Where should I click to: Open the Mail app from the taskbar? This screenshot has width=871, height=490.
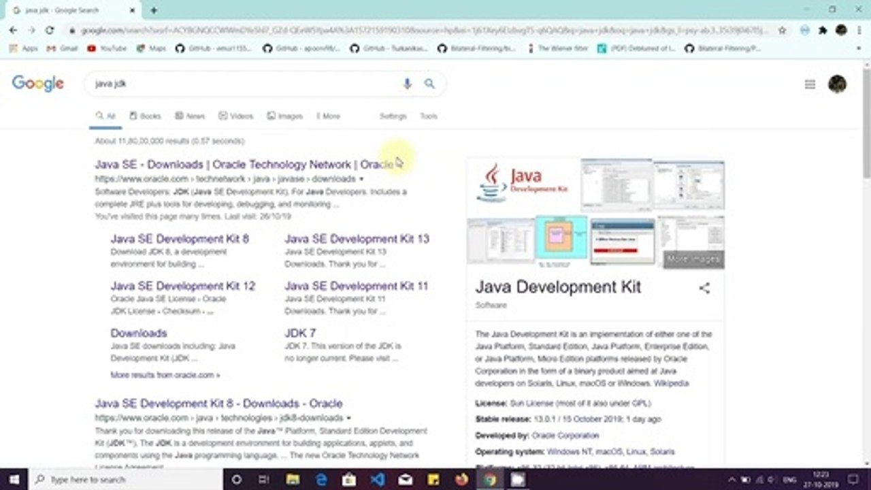pos(406,479)
